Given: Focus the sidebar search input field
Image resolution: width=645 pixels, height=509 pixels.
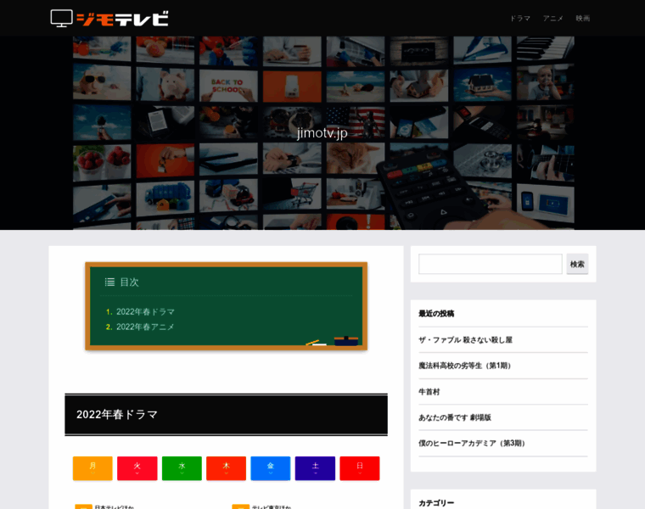Looking at the screenshot, I should click(490, 264).
